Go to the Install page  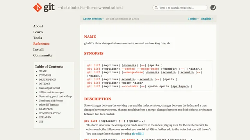[38, 49]
